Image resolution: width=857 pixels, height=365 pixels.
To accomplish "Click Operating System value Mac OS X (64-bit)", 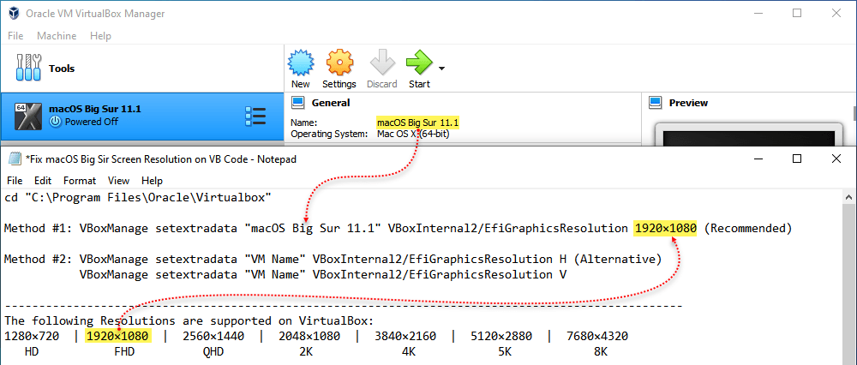I will coord(413,134).
